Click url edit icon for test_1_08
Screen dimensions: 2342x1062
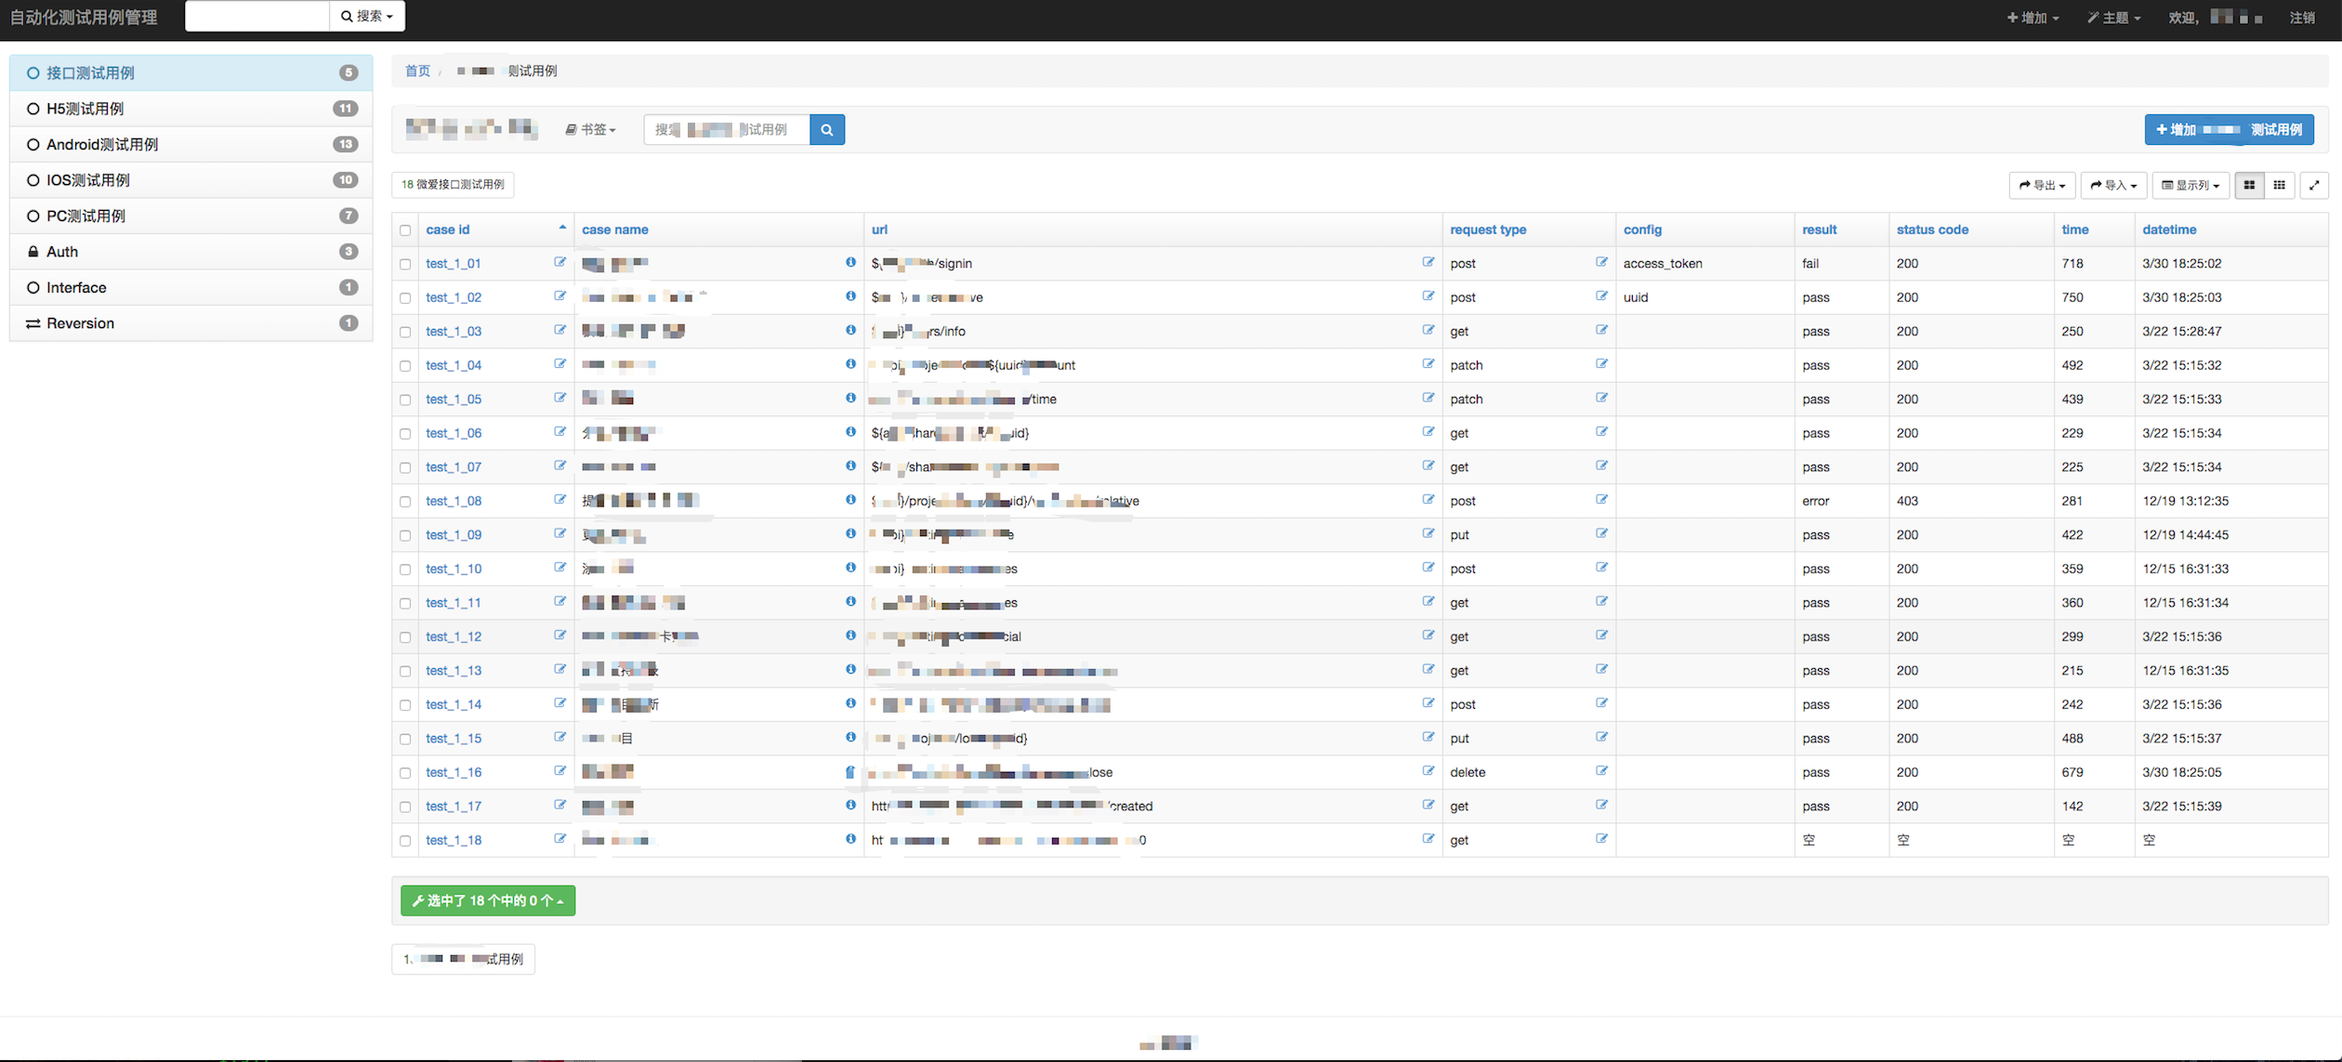coord(1428,500)
